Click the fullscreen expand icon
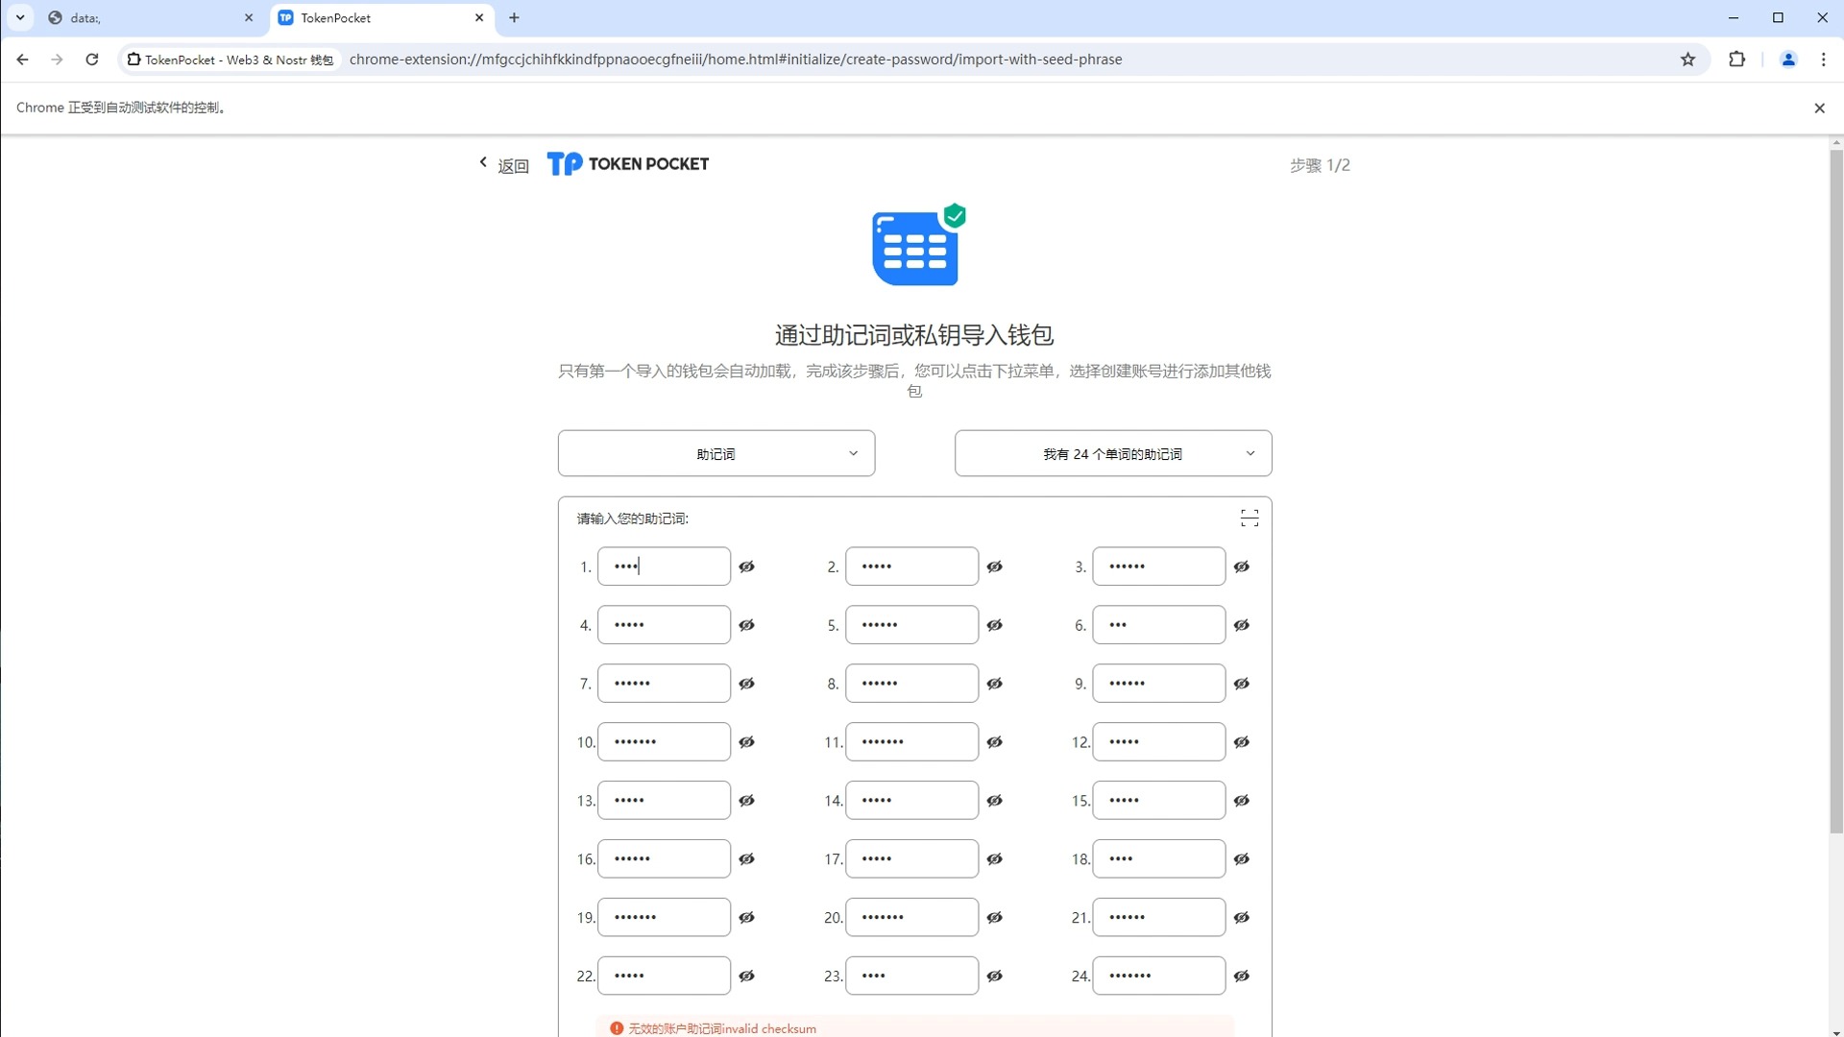This screenshot has width=1844, height=1037. coord(1249,518)
